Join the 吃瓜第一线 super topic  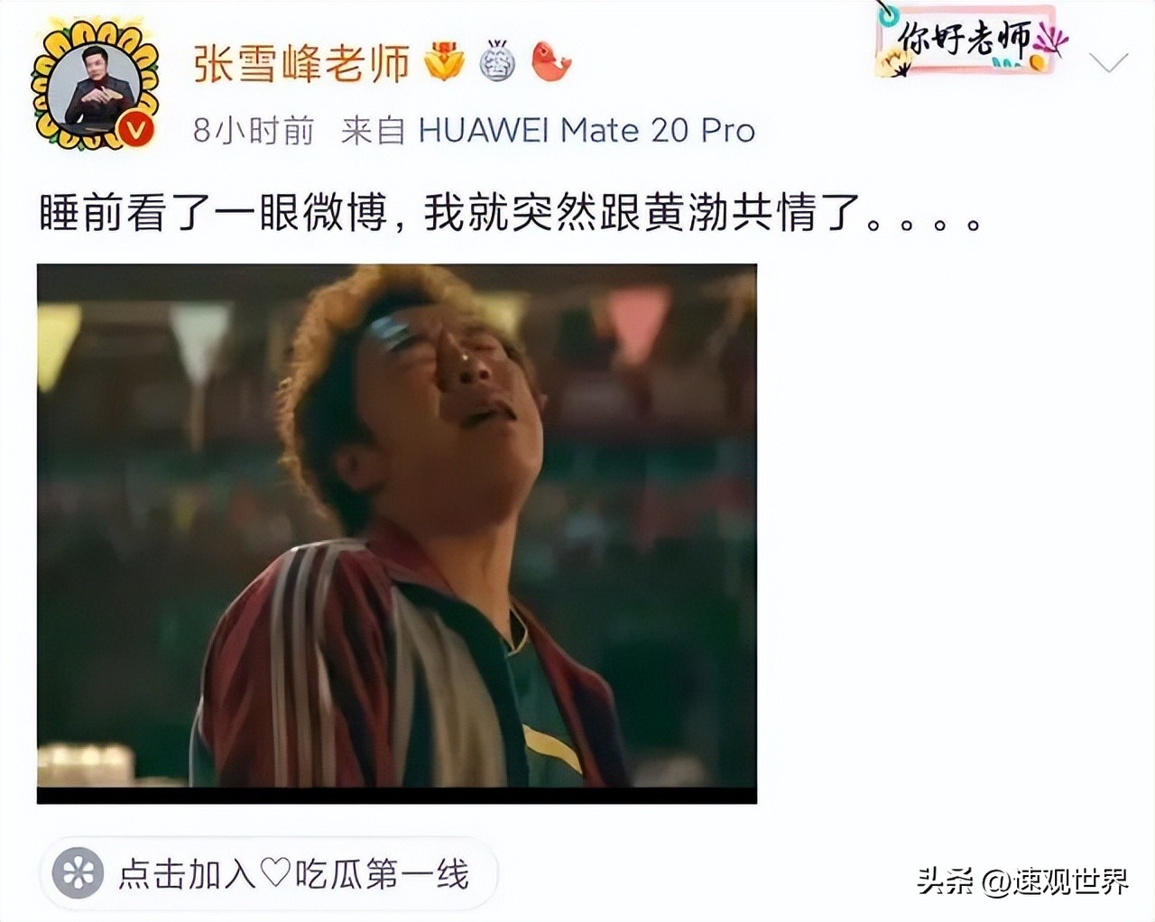268,873
